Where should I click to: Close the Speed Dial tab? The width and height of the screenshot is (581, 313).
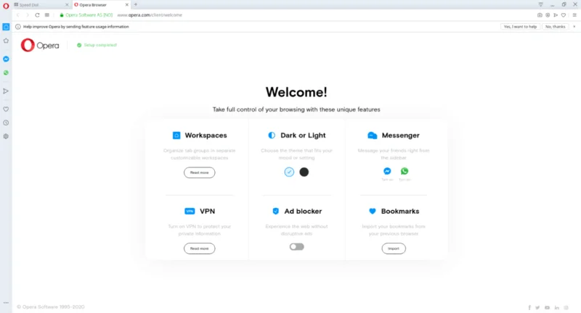[67, 5]
